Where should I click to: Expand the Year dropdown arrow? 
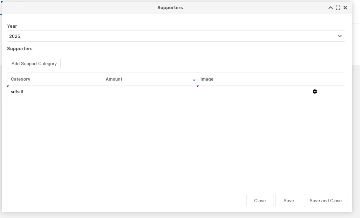(339, 36)
